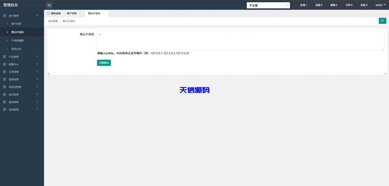The image size is (389, 186).
Task: Click the grid icon beside 产品管理
Action: pyautogui.click(x=5, y=57)
